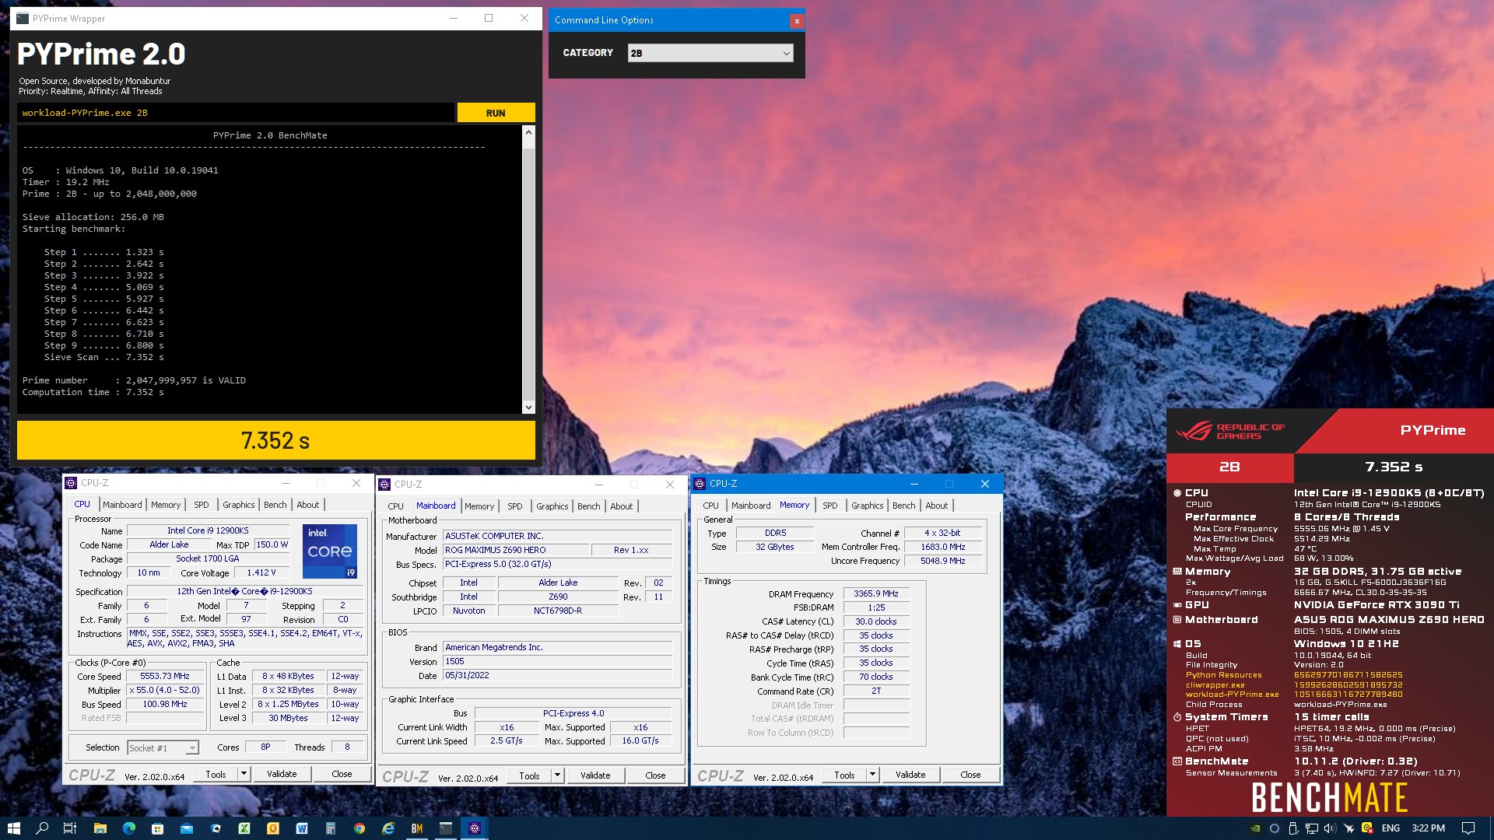The image size is (1494, 840).
Task: Expand Tools dropdown arrow in middle CPU-Z
Action: point(557,775)
